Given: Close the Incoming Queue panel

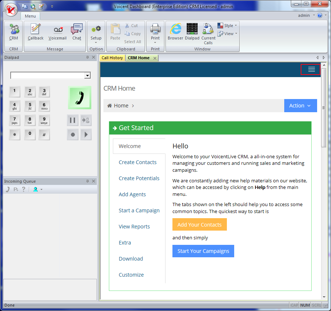Looking at the screenshot, I should (94, 181).
